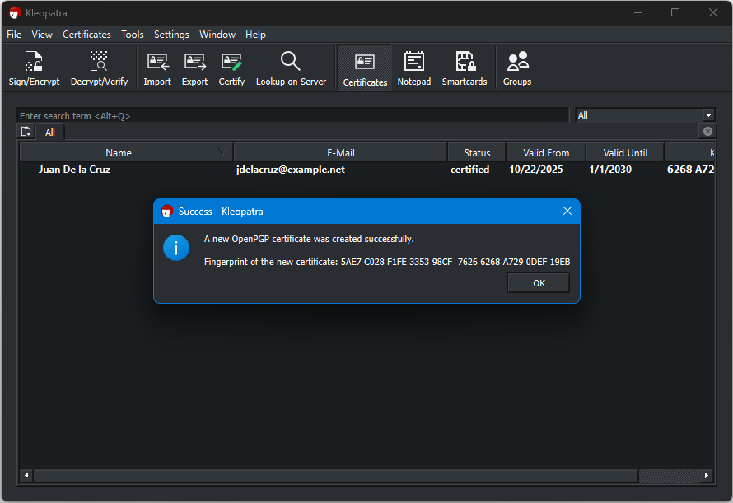Open the Certificates menu

[x=86, y=35]
